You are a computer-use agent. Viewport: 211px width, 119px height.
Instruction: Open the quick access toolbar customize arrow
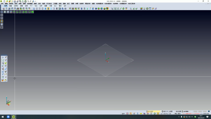(35, 1)
